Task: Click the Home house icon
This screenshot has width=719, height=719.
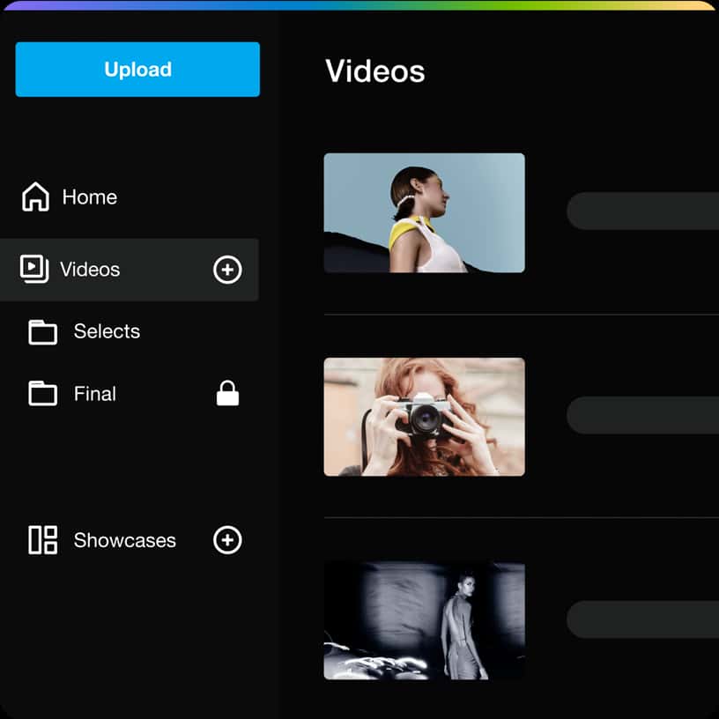Action: 35,197
